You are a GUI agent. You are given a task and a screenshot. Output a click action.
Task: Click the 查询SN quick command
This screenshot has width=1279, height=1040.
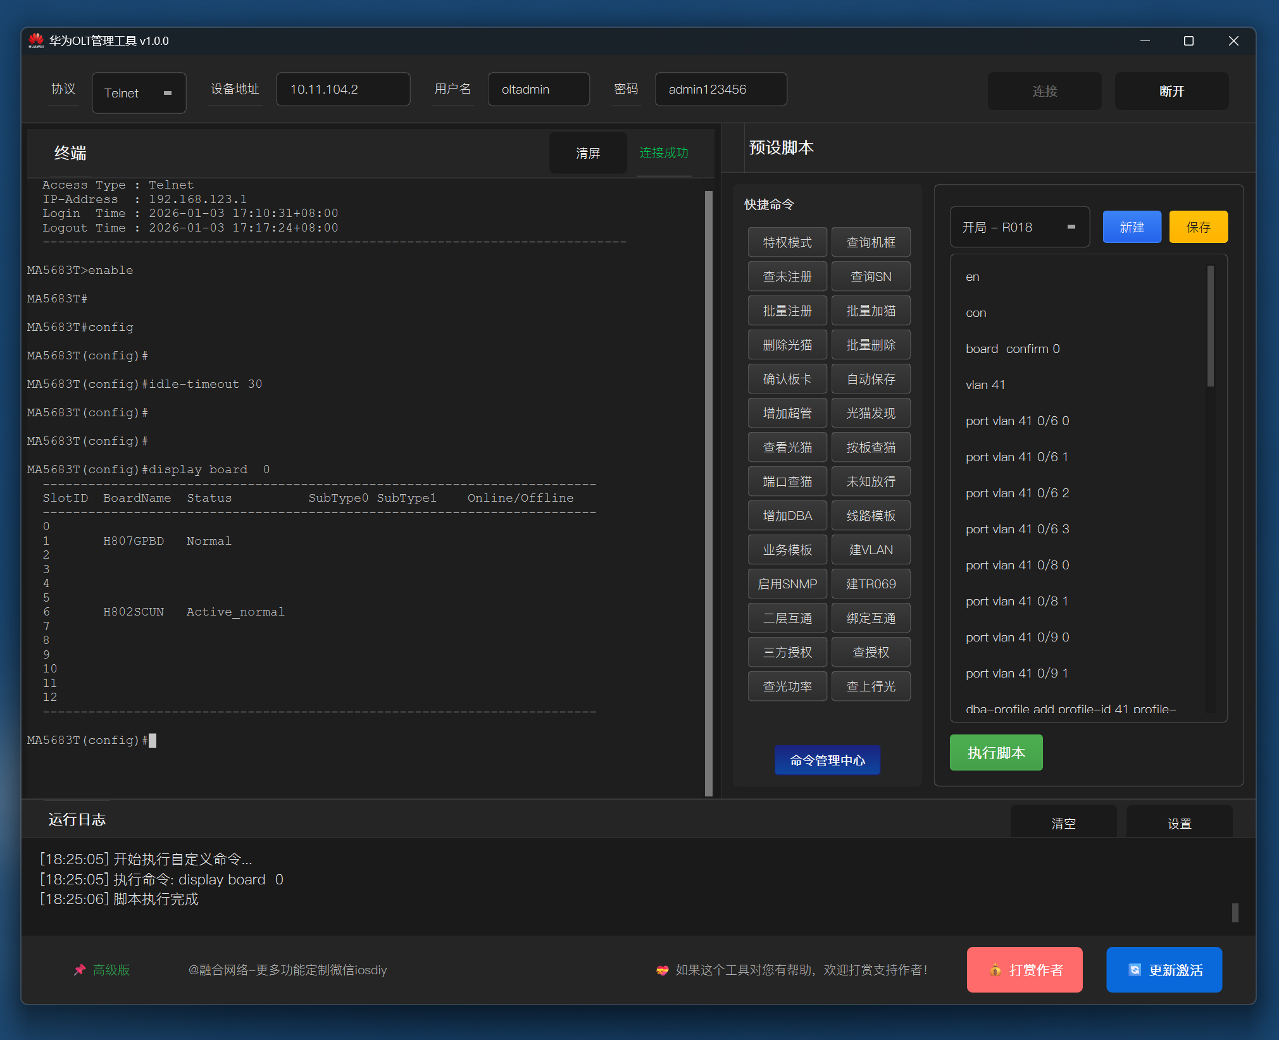point(871,276)
